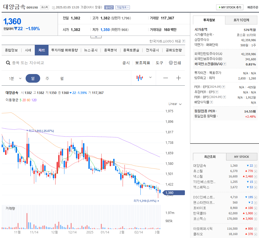This screenshot has width=259, height=238.
Task: Open the chart type dropdown arrow
Action: click(150, 77)
